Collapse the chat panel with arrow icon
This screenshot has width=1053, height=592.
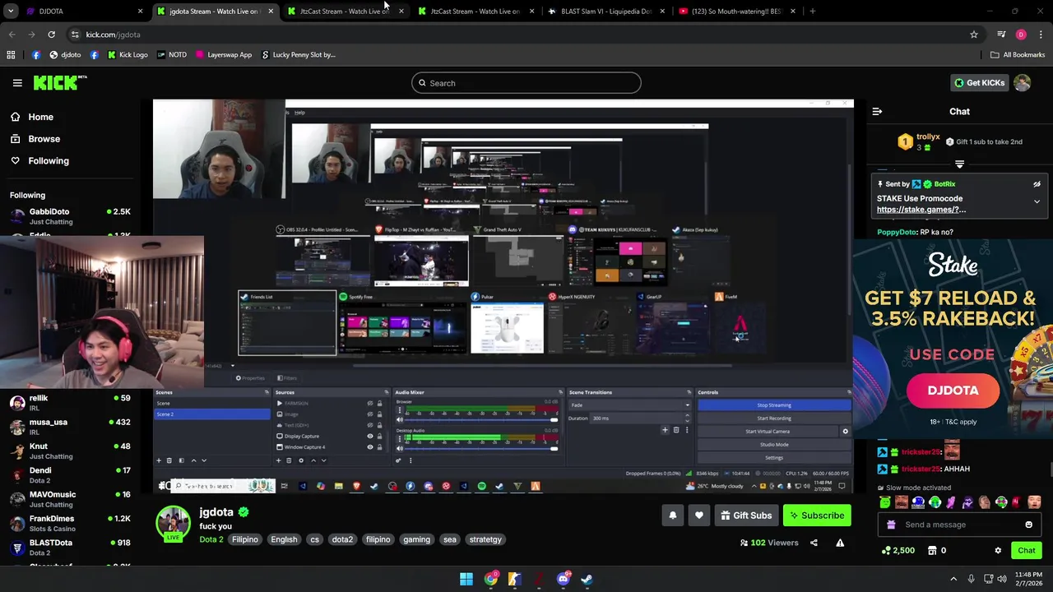tap(877, 111)
